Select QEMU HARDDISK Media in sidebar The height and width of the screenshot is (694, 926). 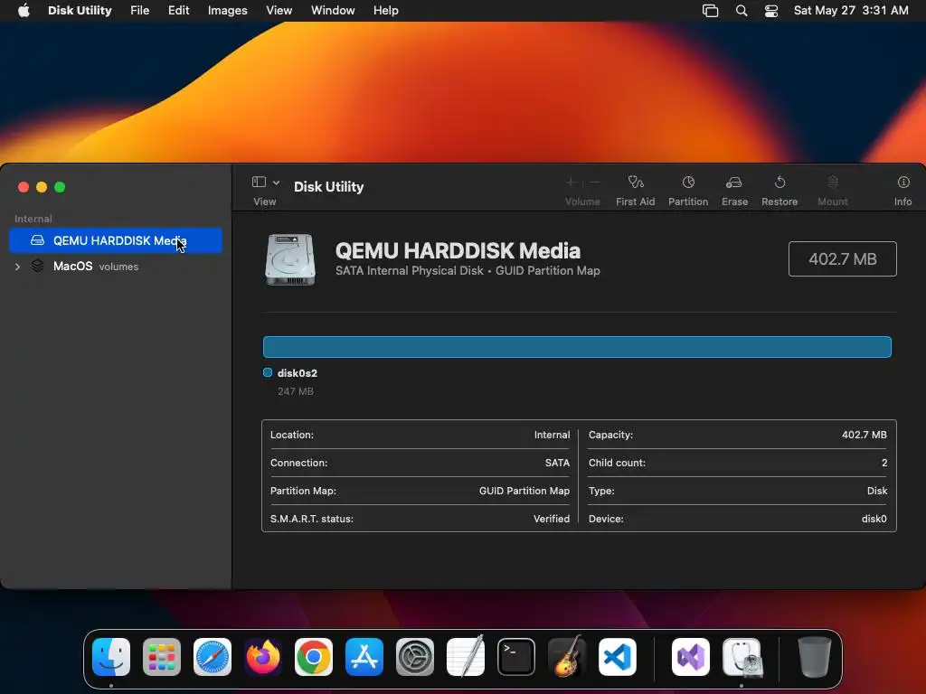[116, 240]
